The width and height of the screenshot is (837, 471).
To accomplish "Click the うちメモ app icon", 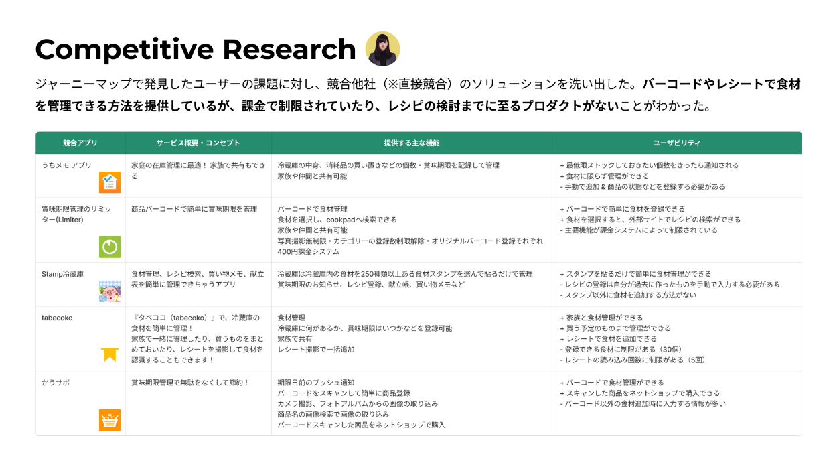I will (x=110, y=182).
